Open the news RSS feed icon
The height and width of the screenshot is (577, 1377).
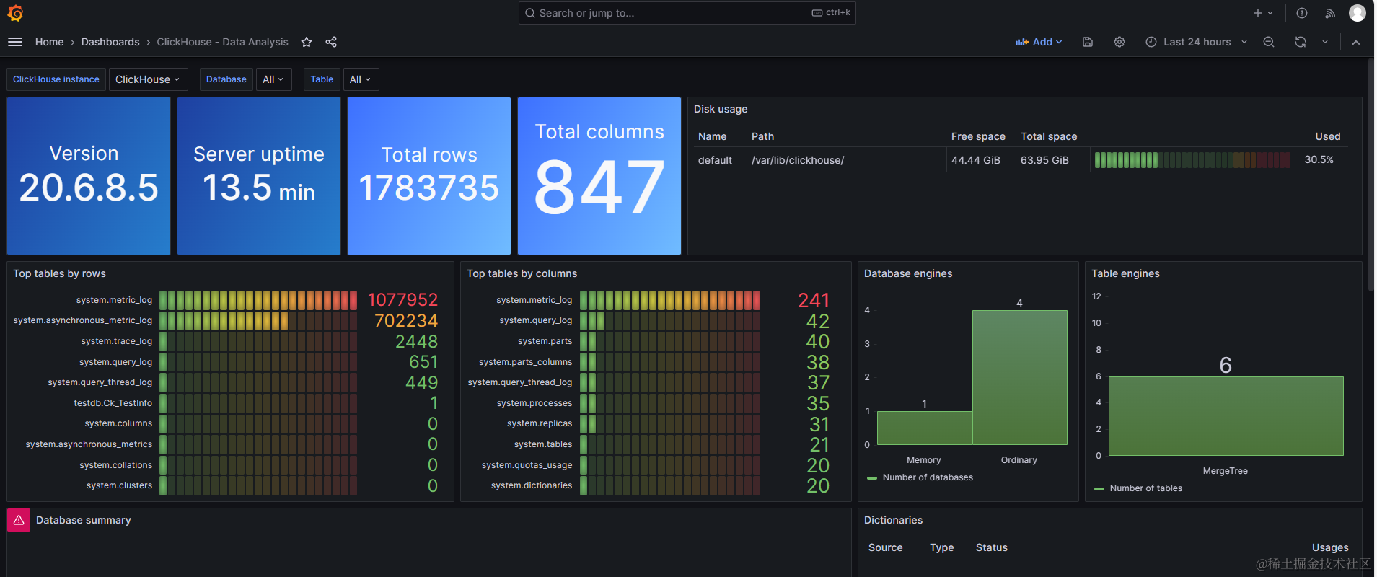click(1330, 13)
